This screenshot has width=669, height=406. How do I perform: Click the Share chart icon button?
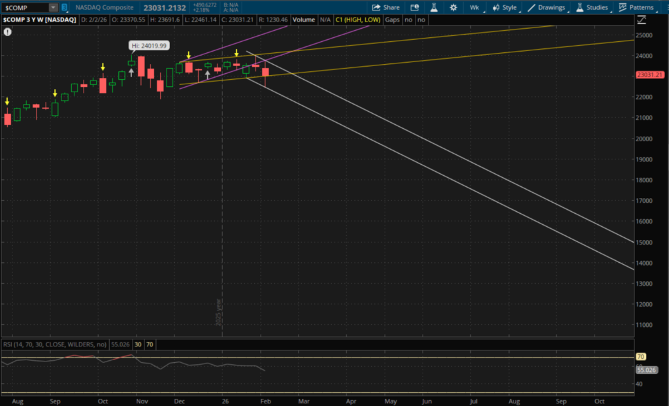pos(385,7)
